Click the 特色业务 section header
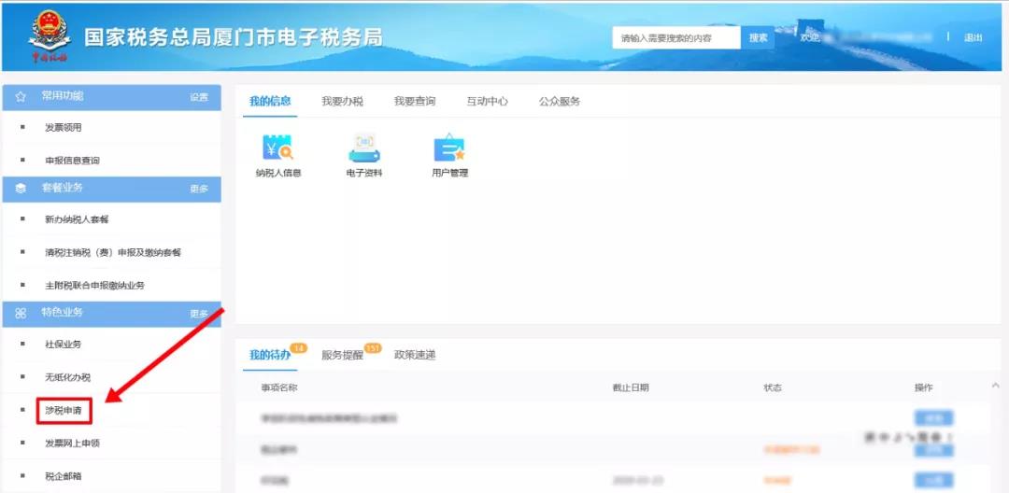 (x=112, y=314)
